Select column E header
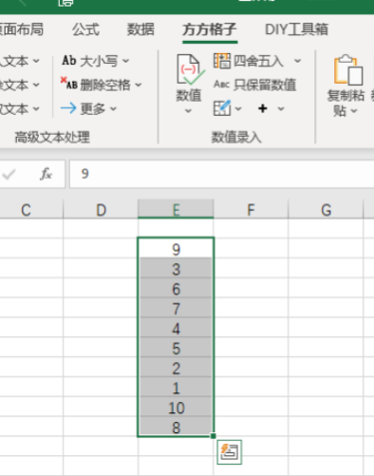Screen dimensions: 374x476 click(x=176, y=209)
